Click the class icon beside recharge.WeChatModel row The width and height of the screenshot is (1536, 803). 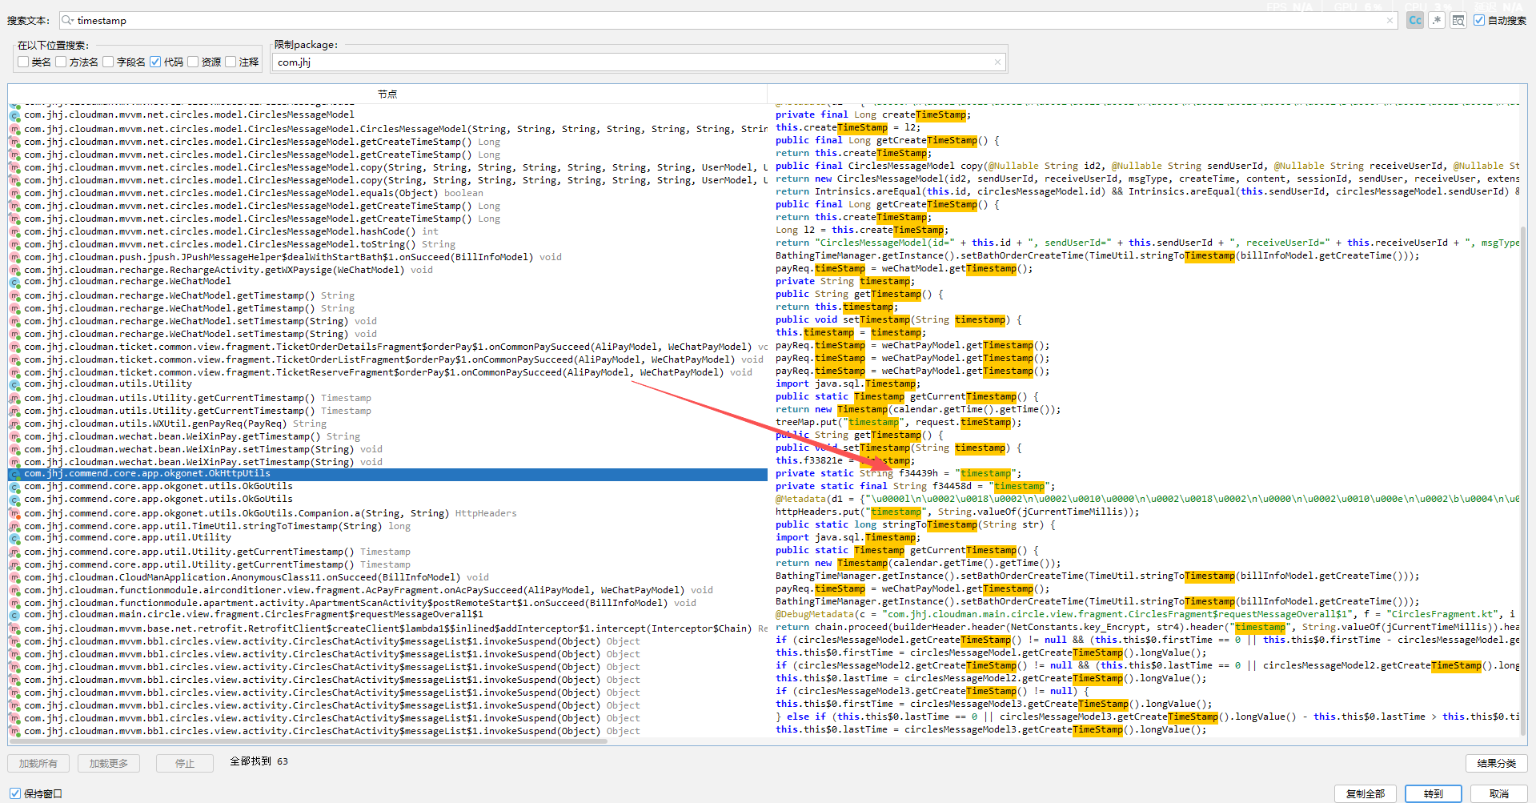(14, 282)
